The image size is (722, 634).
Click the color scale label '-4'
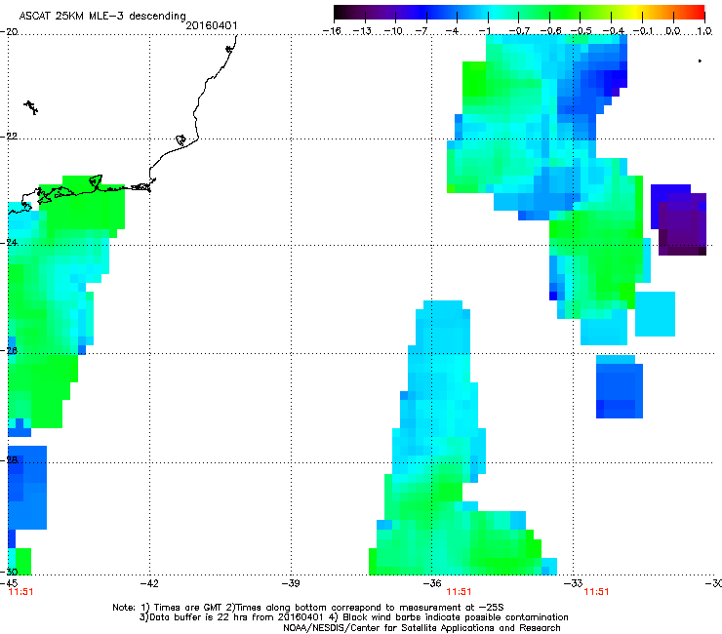(x=452, y=31)
